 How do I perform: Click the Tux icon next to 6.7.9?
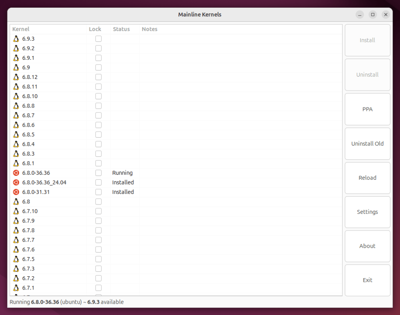pos(16,221)
